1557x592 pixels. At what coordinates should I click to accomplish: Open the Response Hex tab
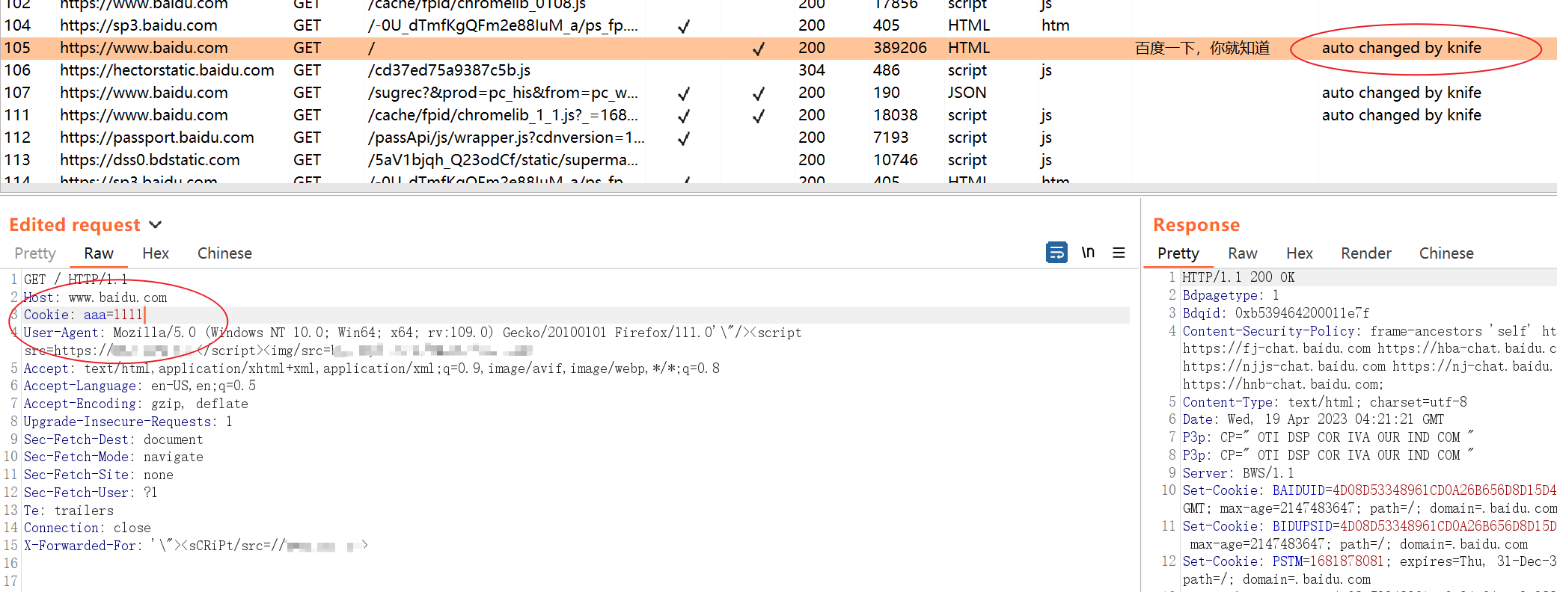pos(1300,253)
